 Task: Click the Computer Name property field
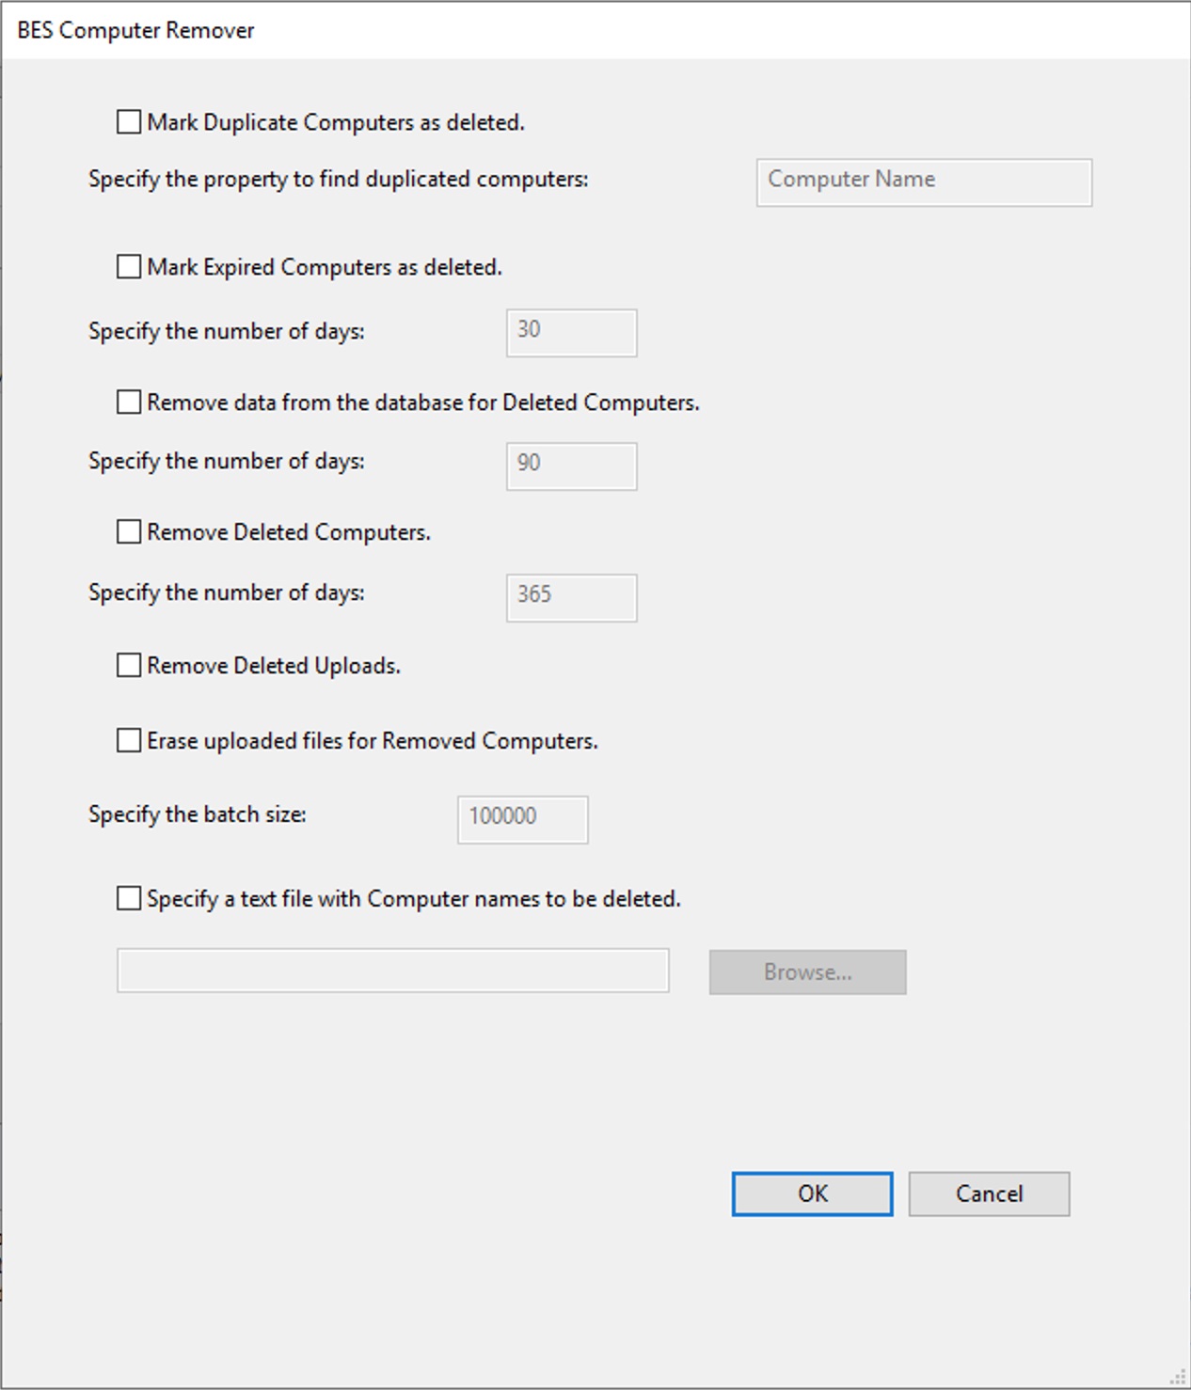[923, 182]
